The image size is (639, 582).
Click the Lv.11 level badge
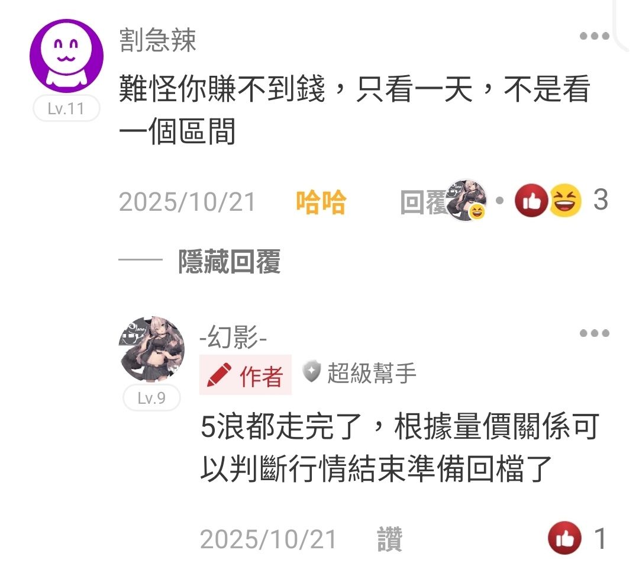(x=66, y=108)
